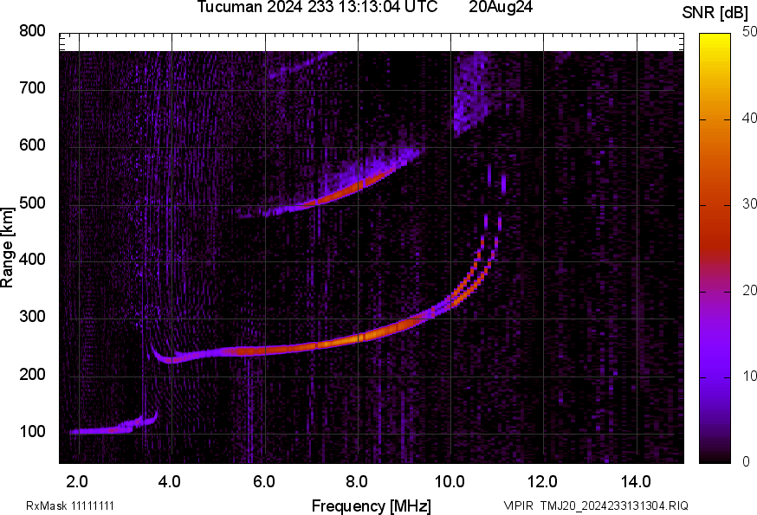Click the 'Frequency [MHz]' axis label
Viewport: 757px width, 515px height.
tap(372, 505)
